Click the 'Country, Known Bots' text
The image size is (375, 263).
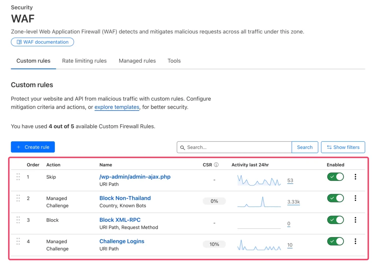[123, 206]
